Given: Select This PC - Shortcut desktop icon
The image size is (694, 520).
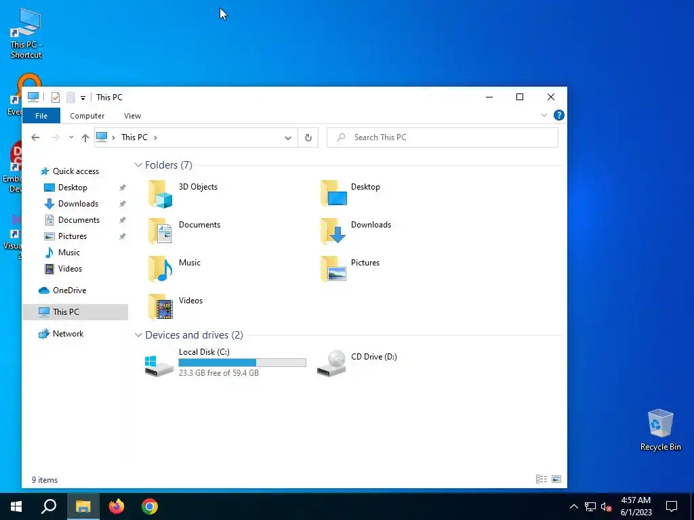Looking at the screenshot, I should point(26,34).
